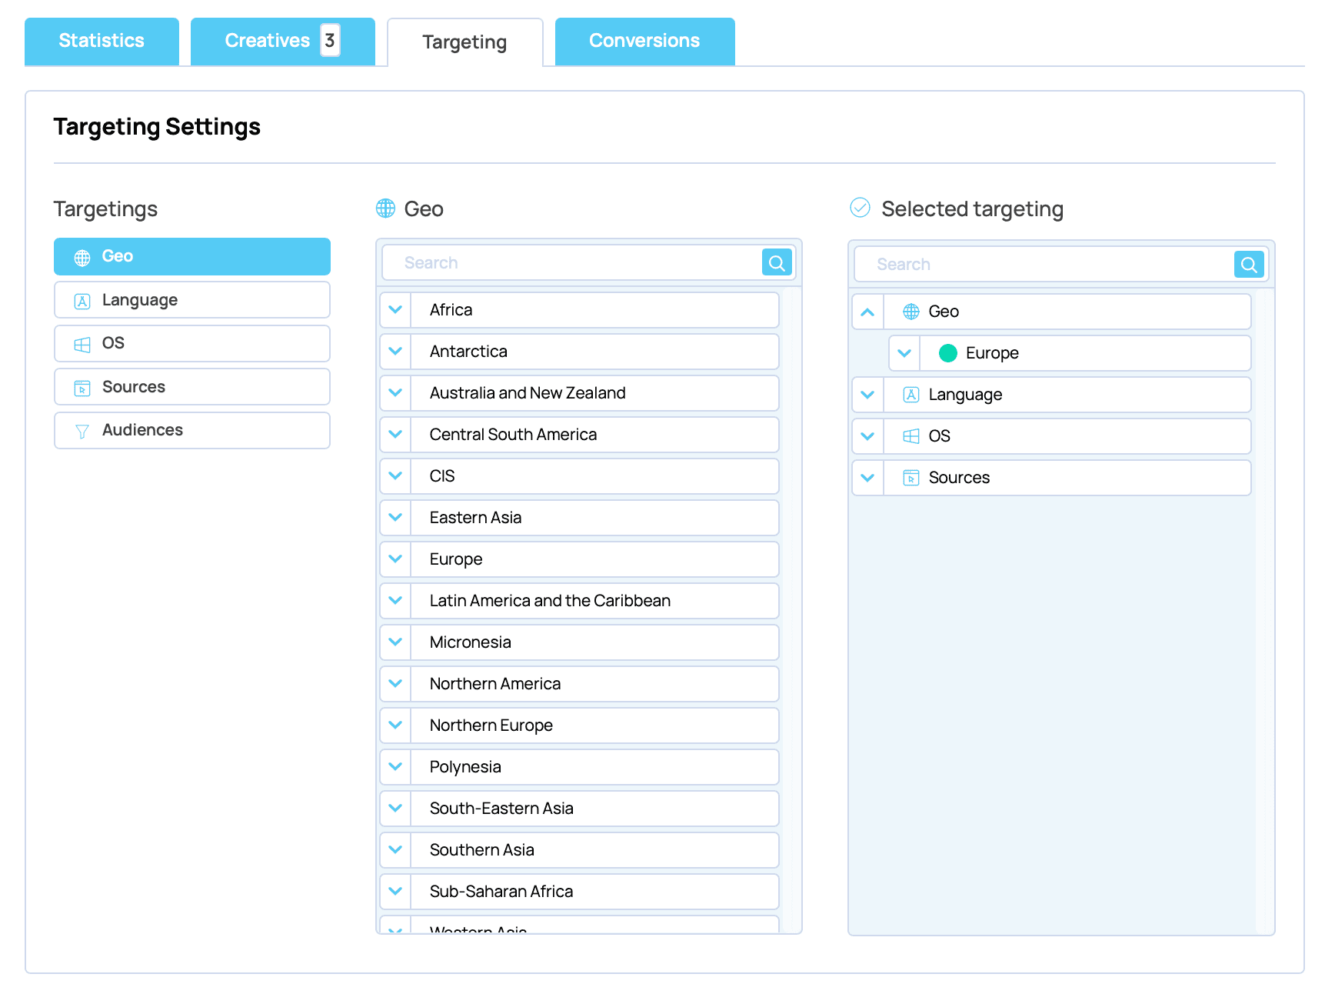This screenshot has height=994, width=1335.
Task: Switch to the Statistics tab
Action: 102,41
